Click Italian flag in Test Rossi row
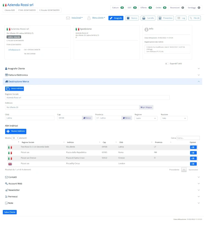This screenshot has height=225, width=205. point(10,147)
